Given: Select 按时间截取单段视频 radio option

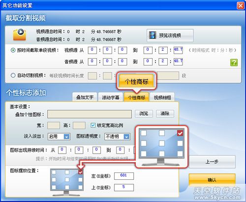Looking at the screenshot, I should (x=13, y=50).
